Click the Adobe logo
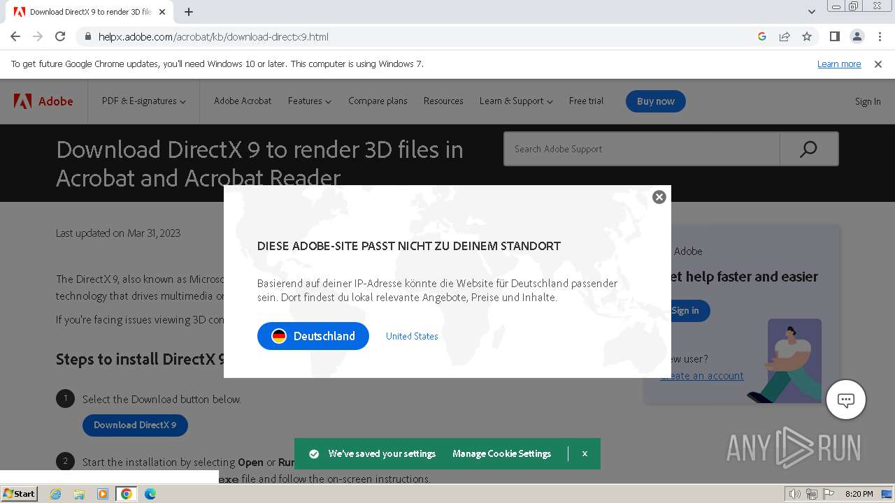 (43, 101)
